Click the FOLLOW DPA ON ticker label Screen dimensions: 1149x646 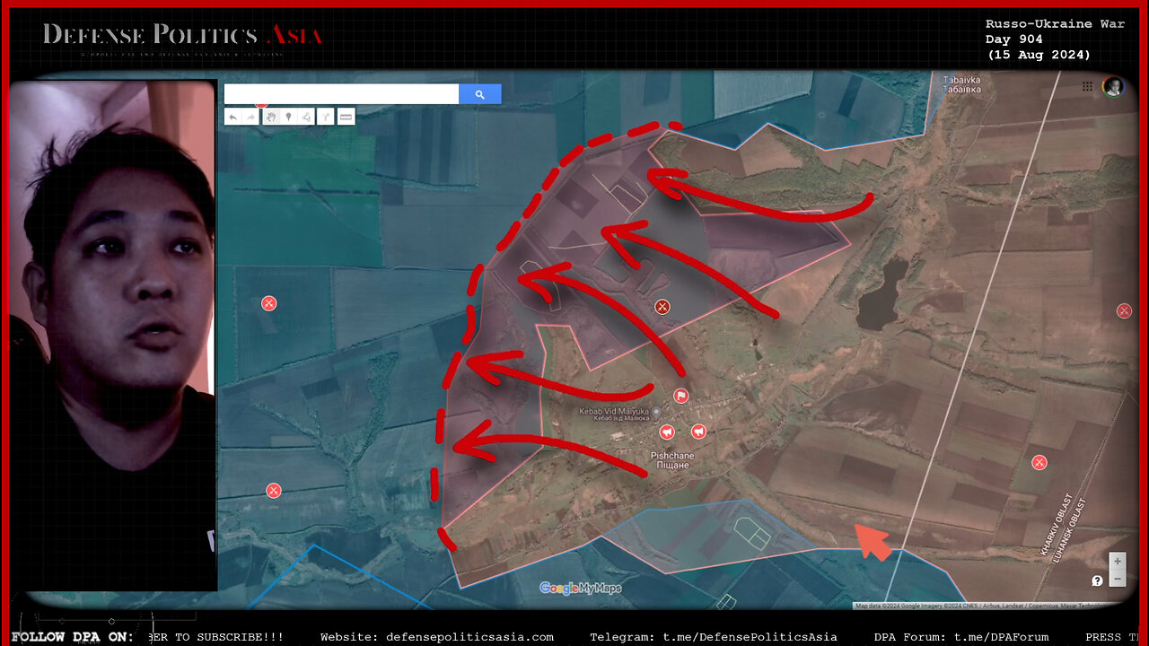[72, 637]
